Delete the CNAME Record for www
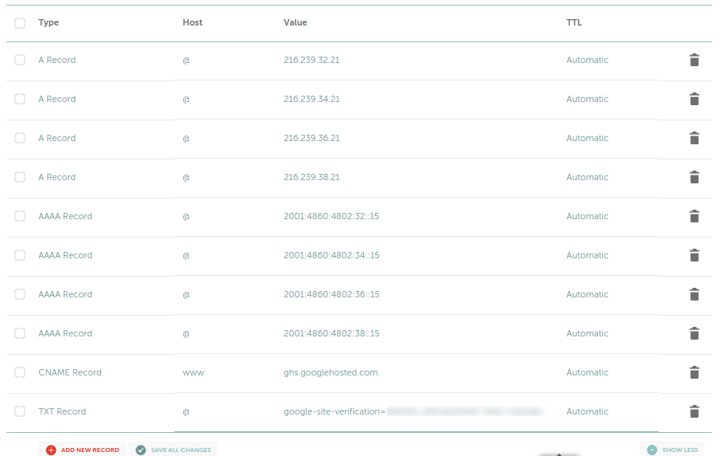This screenshot has width=720, height=456. click(x=695, y=372)
